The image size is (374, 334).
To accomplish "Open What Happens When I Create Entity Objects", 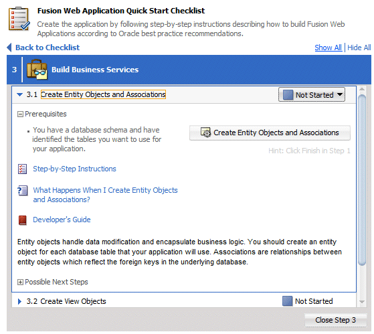I will pos(105,195).
